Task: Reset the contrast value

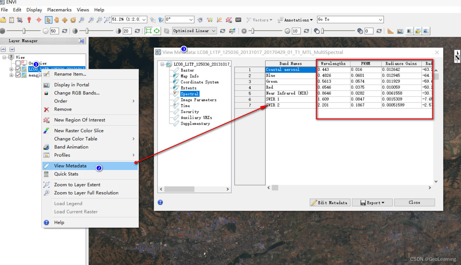Action: tap(137, 31)
